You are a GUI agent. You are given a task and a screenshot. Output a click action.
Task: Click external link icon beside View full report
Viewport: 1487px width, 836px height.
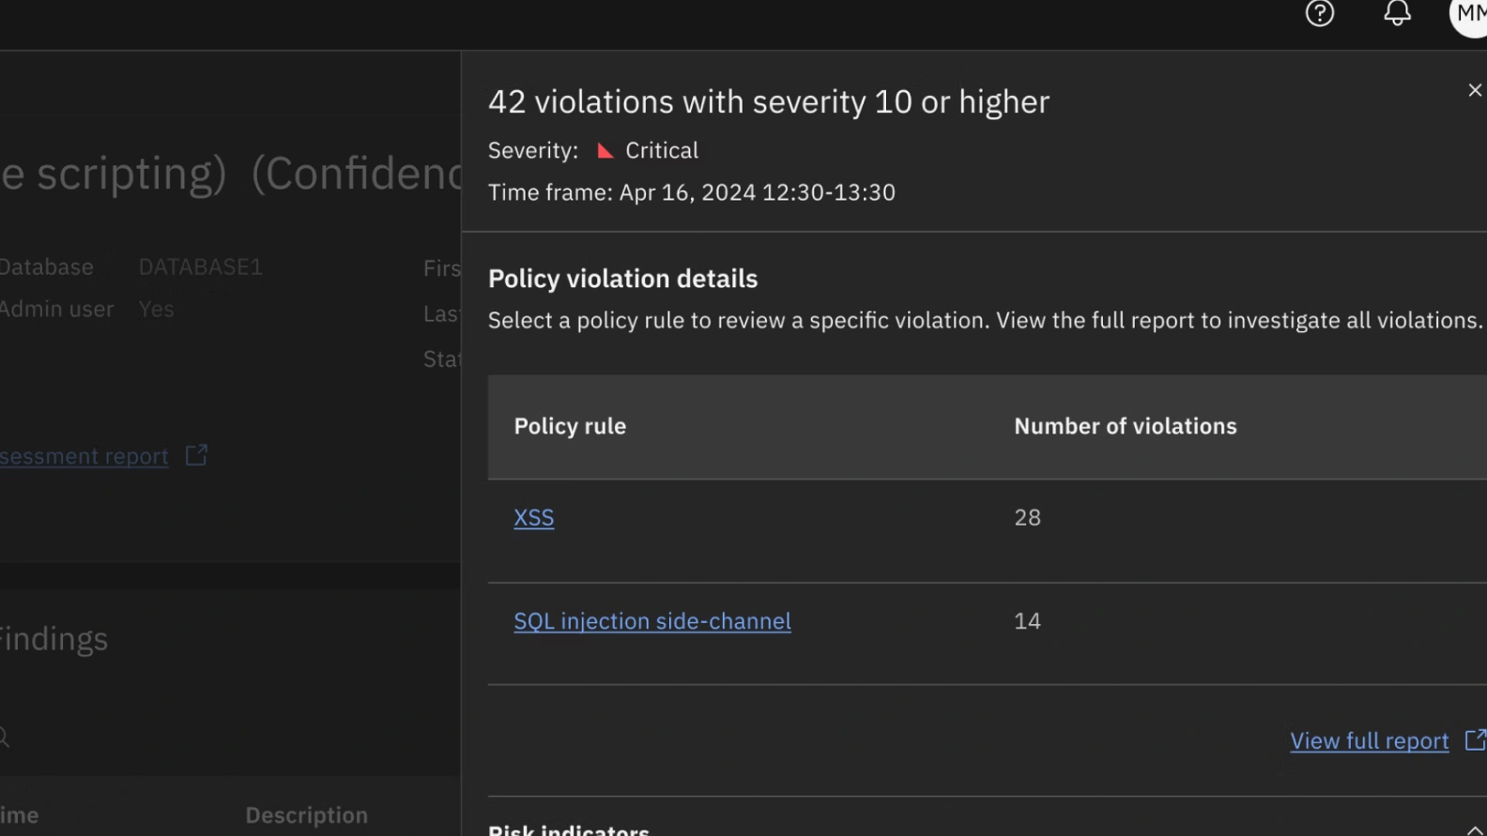[1475, 740]
